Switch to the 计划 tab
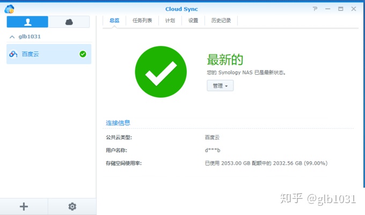 tap(170, 20)
